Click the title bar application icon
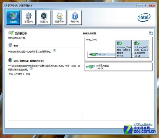Image resolution: width=159 pixels, height=138 pixels. click(x=6, y=5)
